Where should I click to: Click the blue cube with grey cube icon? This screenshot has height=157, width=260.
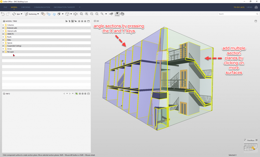pyautogui.click(x=48, y=14)
